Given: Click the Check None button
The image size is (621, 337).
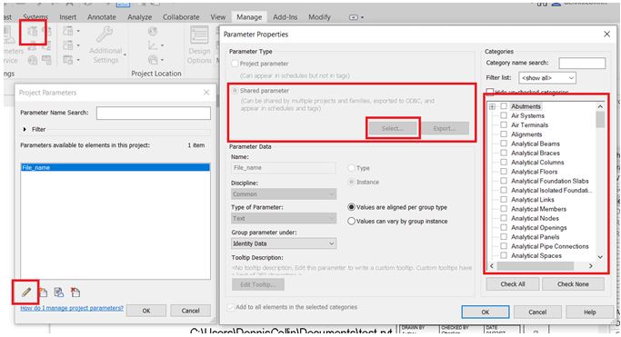Looking at the screenshot, I should (573, 284).
